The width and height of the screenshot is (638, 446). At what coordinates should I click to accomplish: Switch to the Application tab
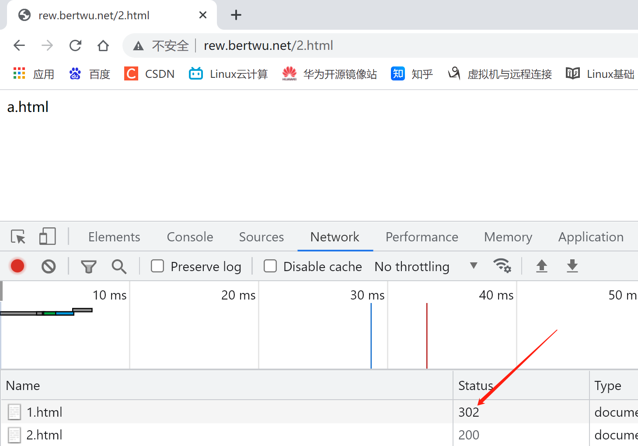tap(591, 237)
